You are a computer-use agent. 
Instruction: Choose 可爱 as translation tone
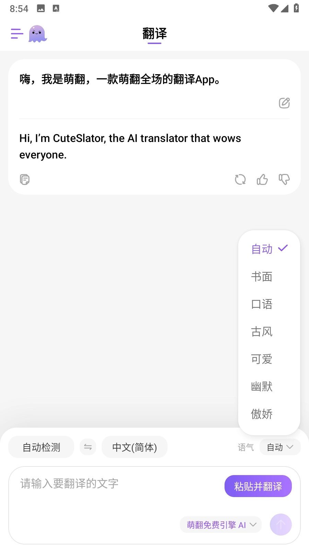coord(262,359)
